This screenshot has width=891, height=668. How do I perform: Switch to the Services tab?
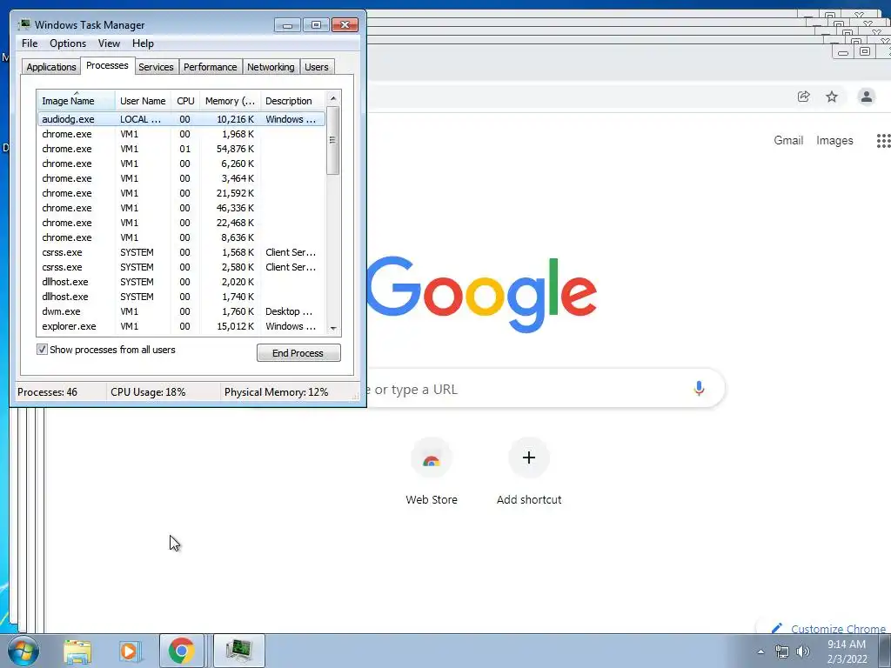[156, 67]
